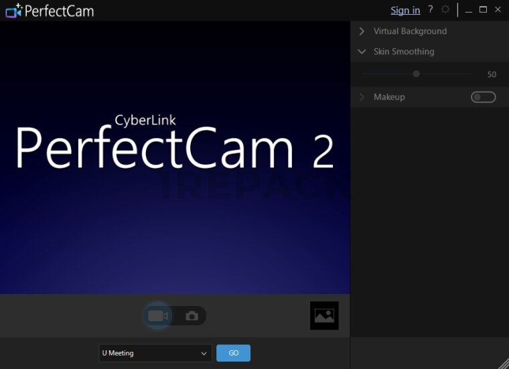Open the settings gear
The width and height of the screenshot is (509, 369).
445,9
